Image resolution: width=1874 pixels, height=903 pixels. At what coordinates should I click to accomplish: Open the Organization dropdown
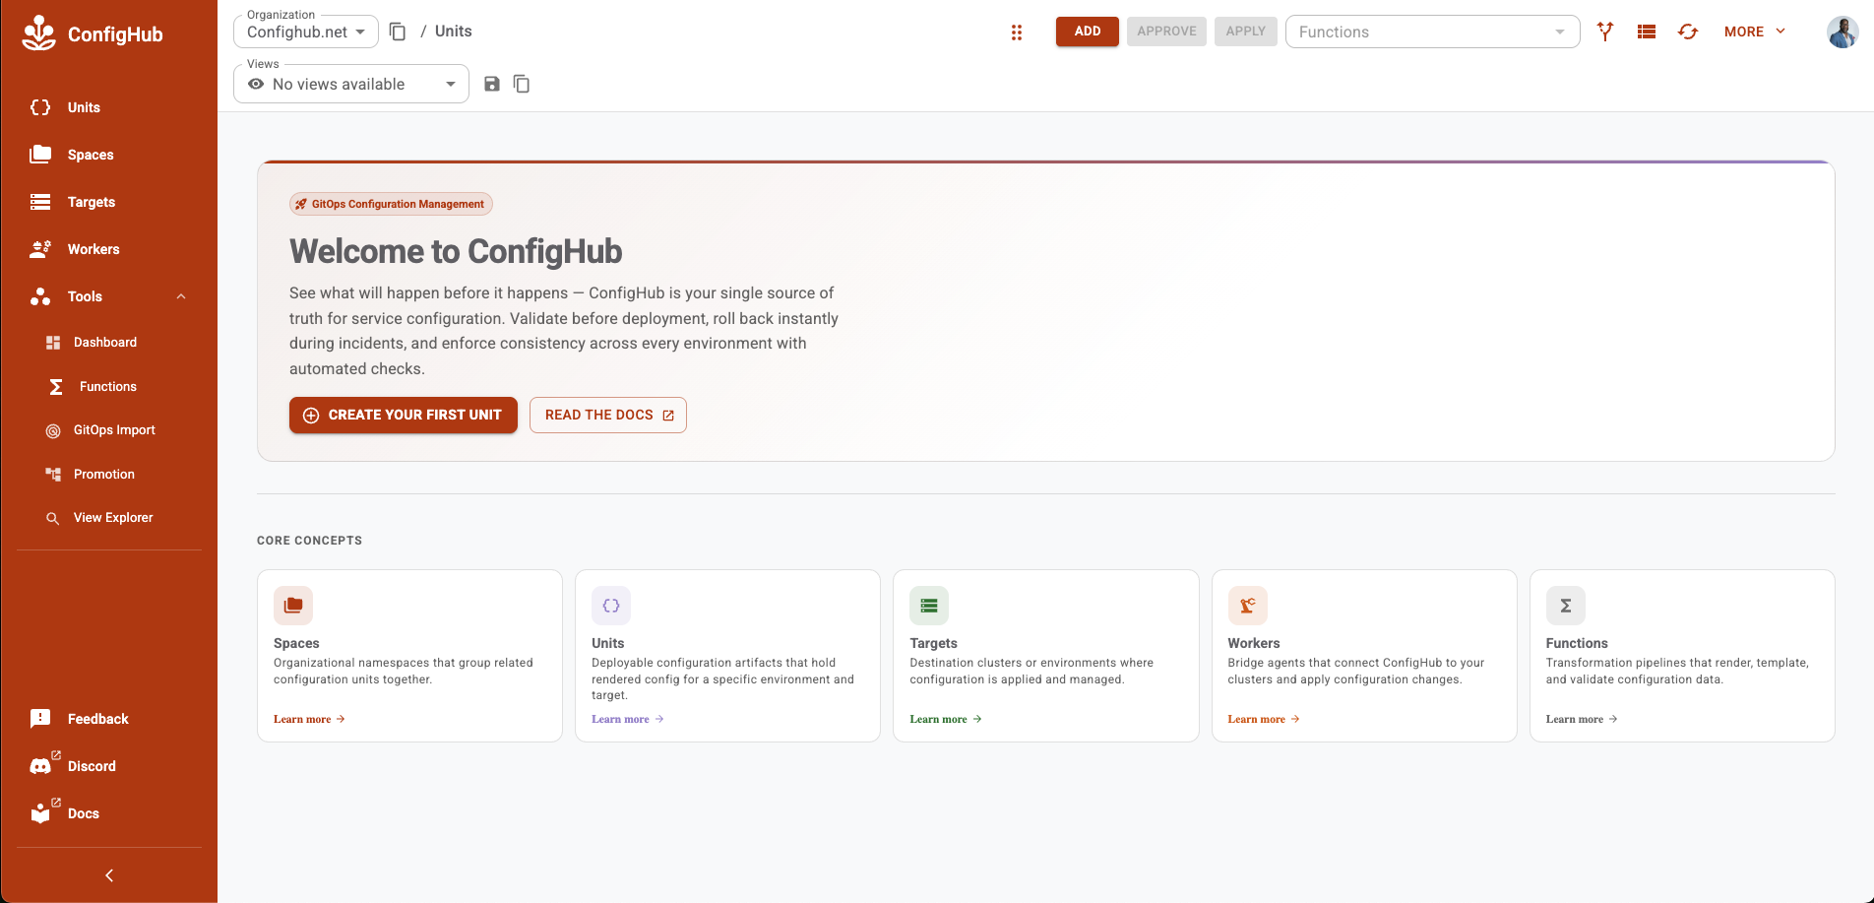pyautogui.click(x=306, y=32)
